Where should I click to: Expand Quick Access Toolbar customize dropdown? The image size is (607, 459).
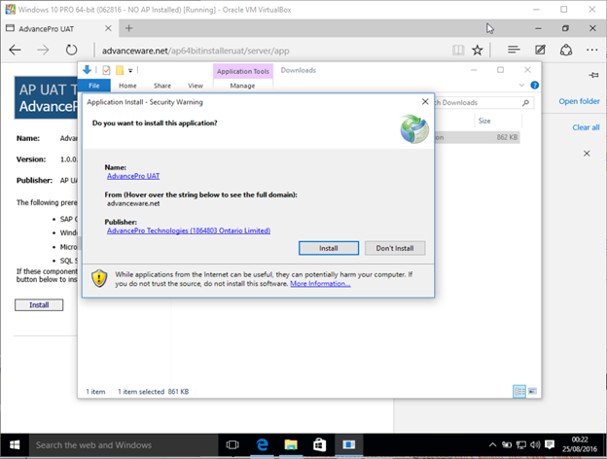pyautogui.click(x=129, y=70)
